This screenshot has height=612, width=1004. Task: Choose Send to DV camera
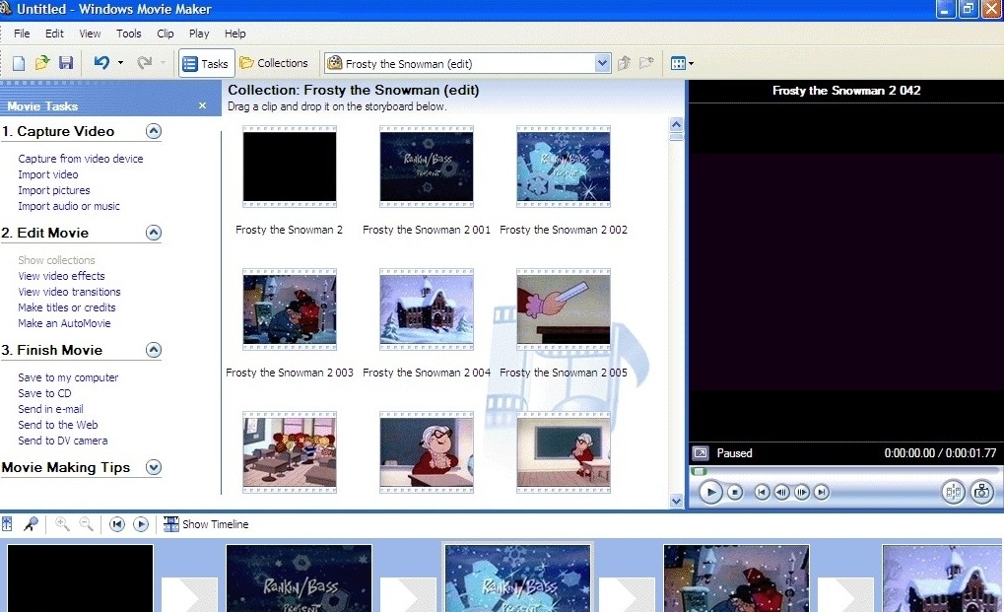tap(63, 441)
